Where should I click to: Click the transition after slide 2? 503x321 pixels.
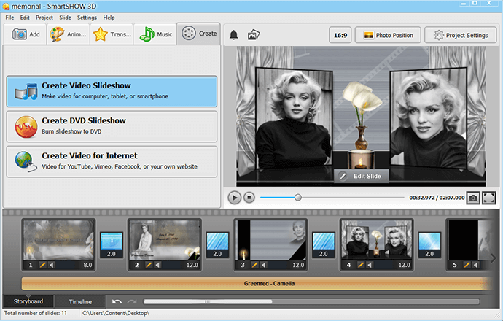pos(217,245)
